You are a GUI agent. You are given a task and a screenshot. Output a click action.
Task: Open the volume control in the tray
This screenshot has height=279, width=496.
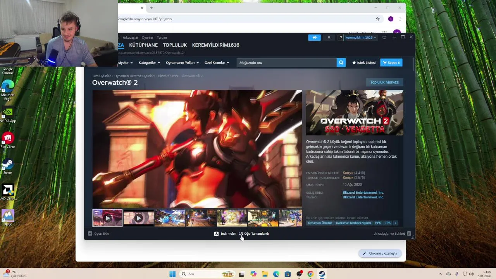click(x=471, y=274)
